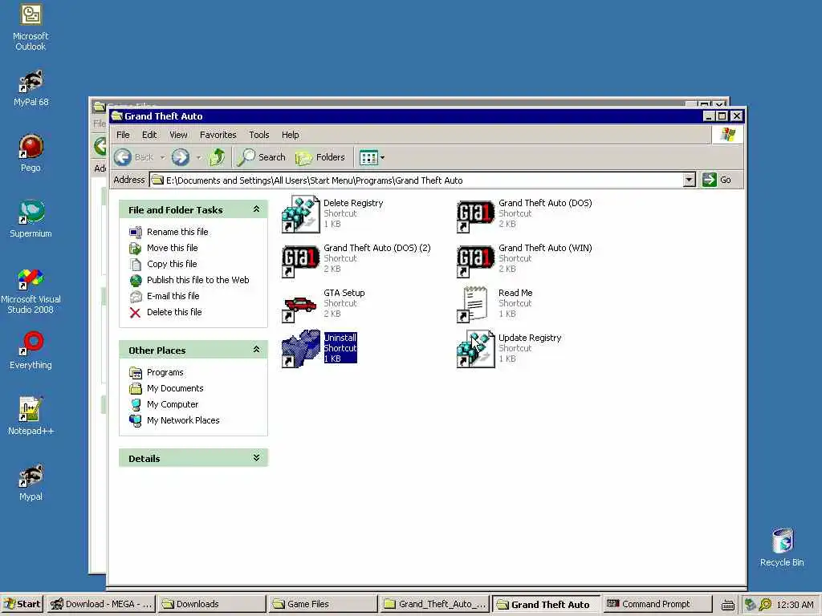Select the GTA Setup red car icon

(x=299, y=307)
